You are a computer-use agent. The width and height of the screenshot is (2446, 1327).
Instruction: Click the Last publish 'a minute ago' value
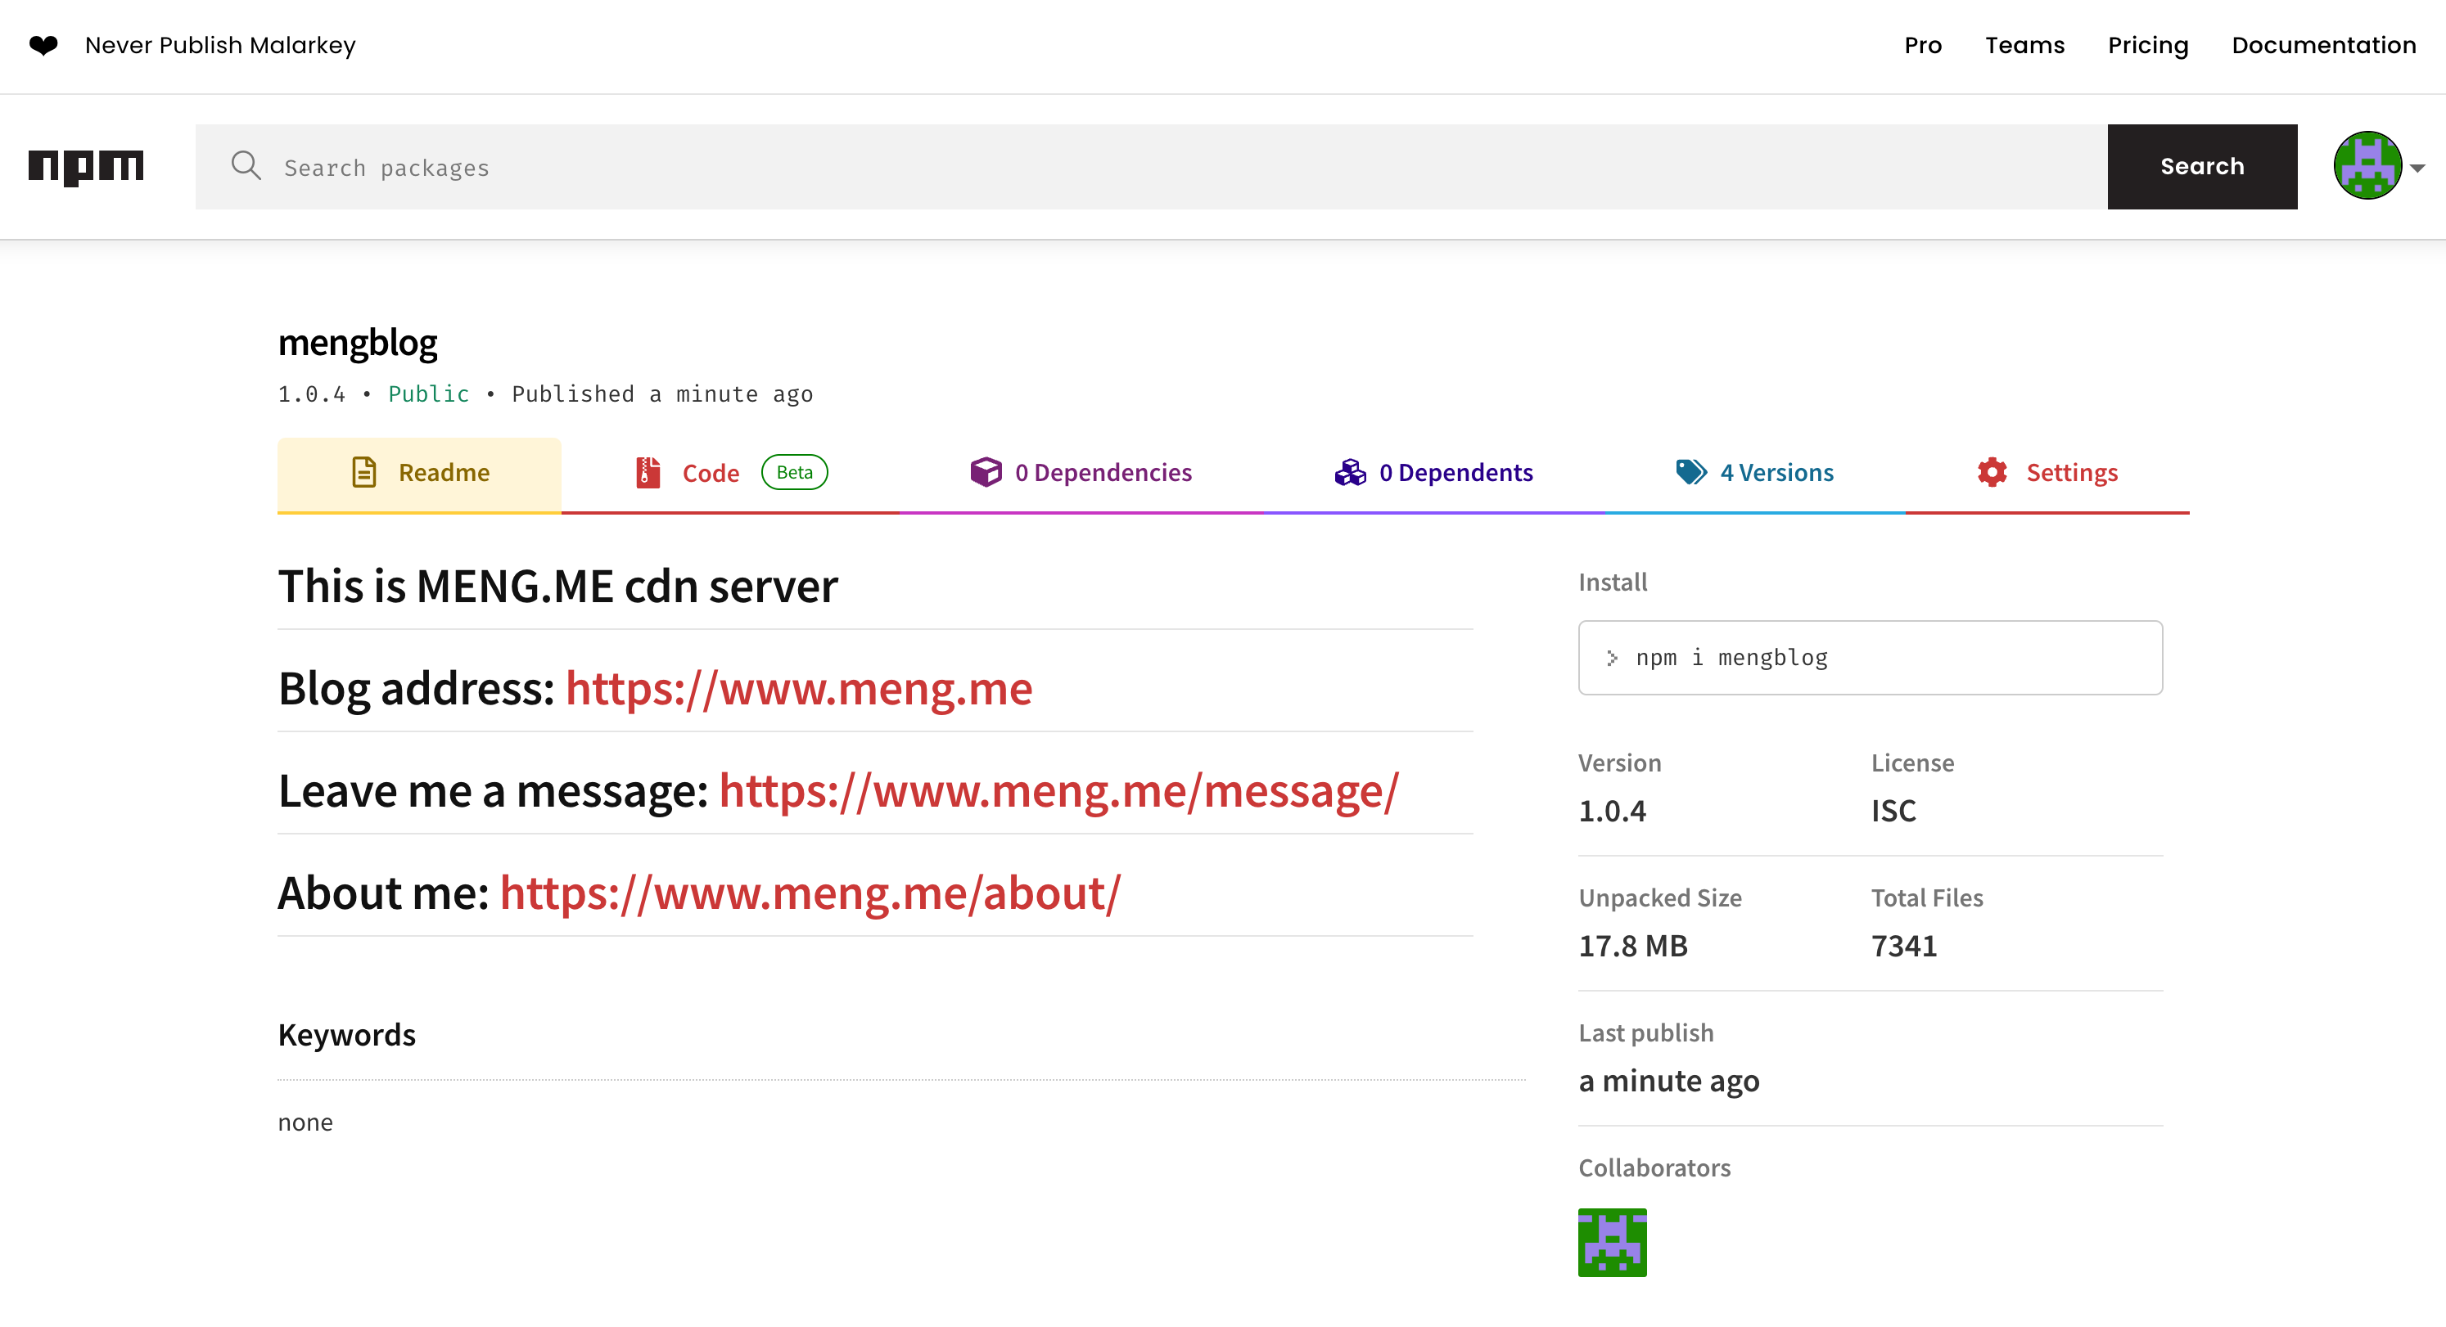(x=1668, y=1082)
